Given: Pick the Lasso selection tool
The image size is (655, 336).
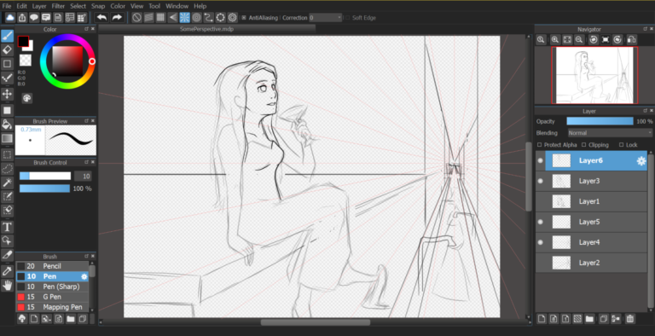Looking at the screenshot, I should click(7, 169).
